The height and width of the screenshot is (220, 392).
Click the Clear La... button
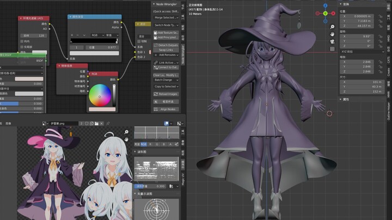click(159, 75)
